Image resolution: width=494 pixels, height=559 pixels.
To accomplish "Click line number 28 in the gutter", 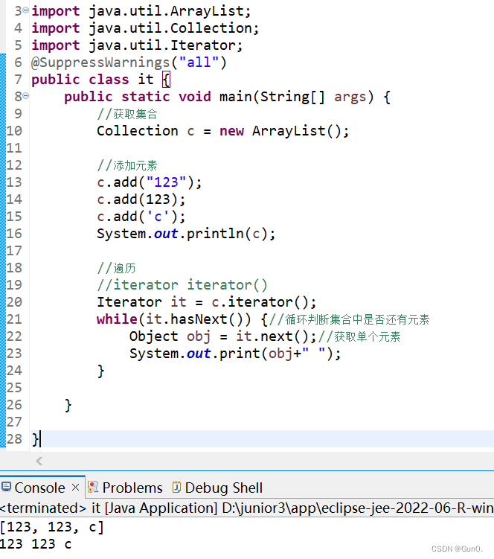I will click(14, 439).
